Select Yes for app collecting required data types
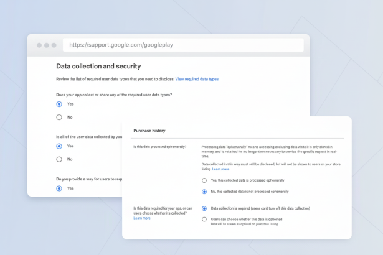This screenshot has width=383, height=255. (59, 104)
